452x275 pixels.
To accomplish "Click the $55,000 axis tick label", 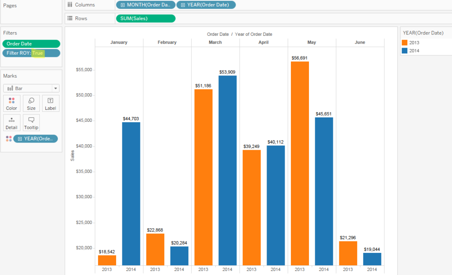I will click(84, 70).
